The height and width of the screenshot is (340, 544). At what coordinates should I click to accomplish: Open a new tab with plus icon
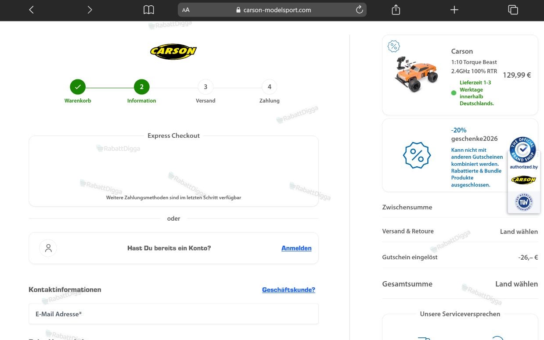[x=454, y=10]
